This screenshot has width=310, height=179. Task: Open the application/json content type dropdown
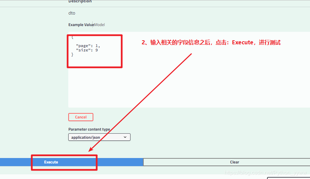[99, 137]
